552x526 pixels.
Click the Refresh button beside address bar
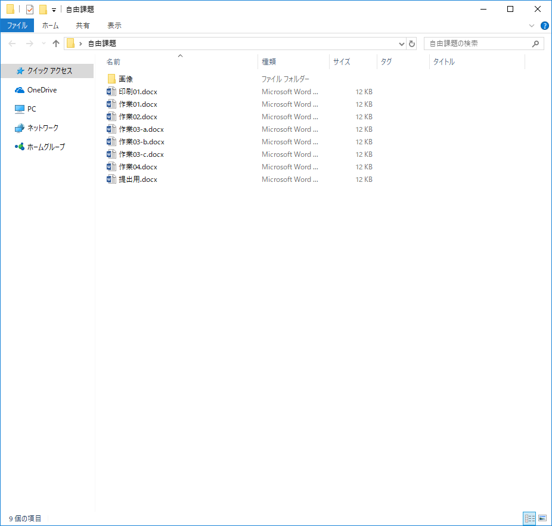pyautogui.click(x=412, y=44)
